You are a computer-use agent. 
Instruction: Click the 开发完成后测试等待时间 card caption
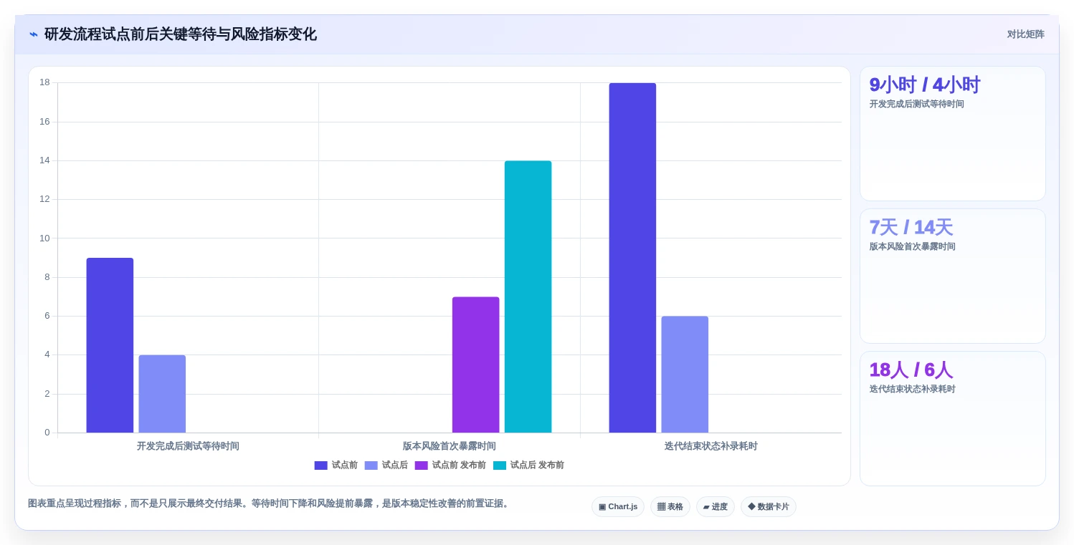pyautogui.click(x=916, y=104)
